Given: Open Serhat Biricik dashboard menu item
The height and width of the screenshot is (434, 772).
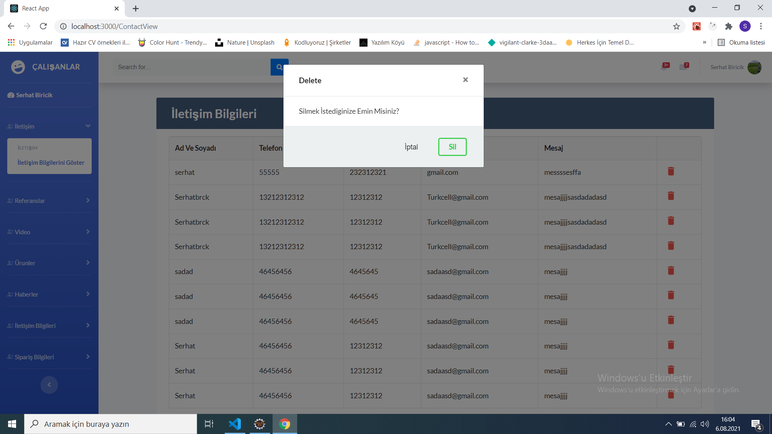Looking at the screenshot, I should coord(34,95).
